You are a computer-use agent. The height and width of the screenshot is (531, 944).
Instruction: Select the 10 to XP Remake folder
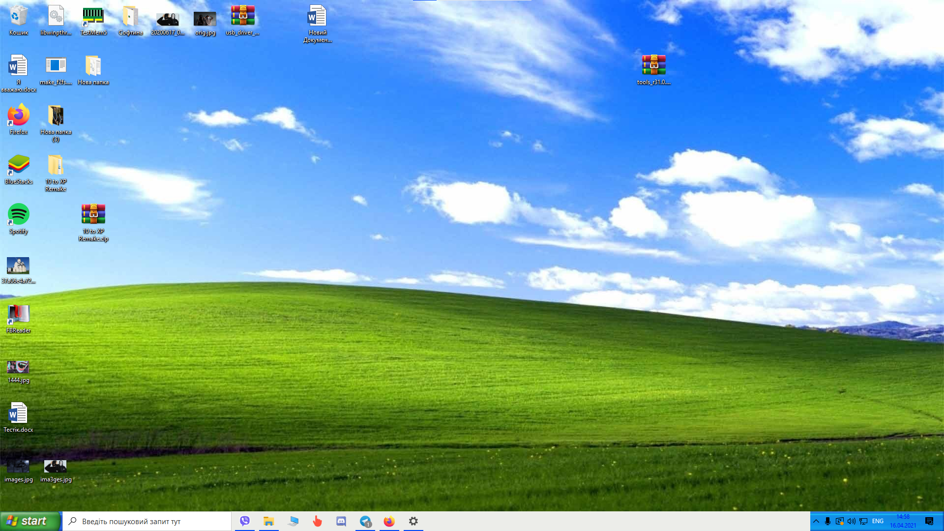(56, 173)
